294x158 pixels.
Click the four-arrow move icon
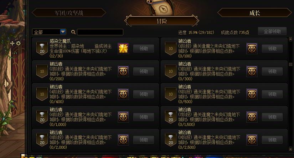coord(12,44)
